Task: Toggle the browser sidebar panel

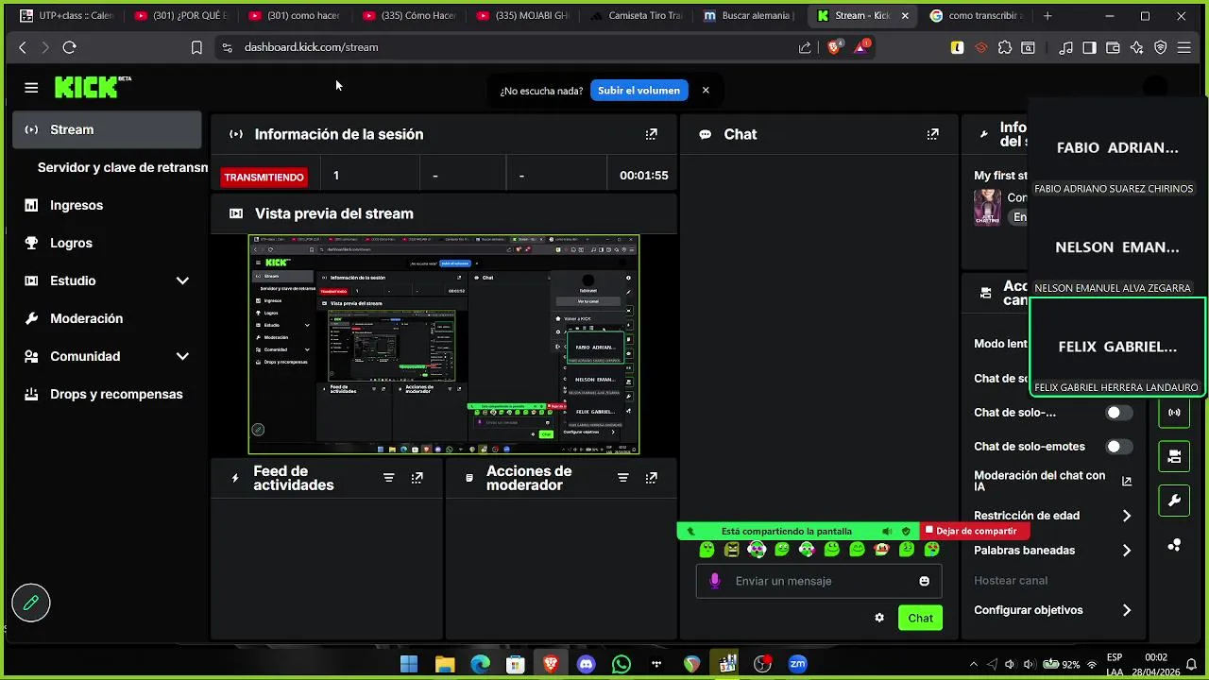Action: 1089,47
